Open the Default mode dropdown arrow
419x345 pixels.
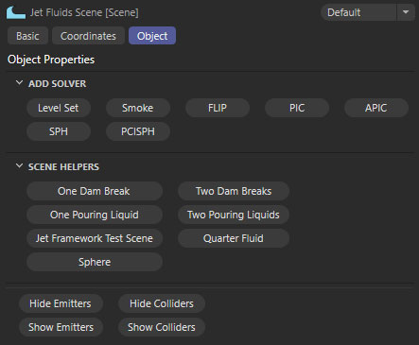pyautogui.click(x=406, y=12)
